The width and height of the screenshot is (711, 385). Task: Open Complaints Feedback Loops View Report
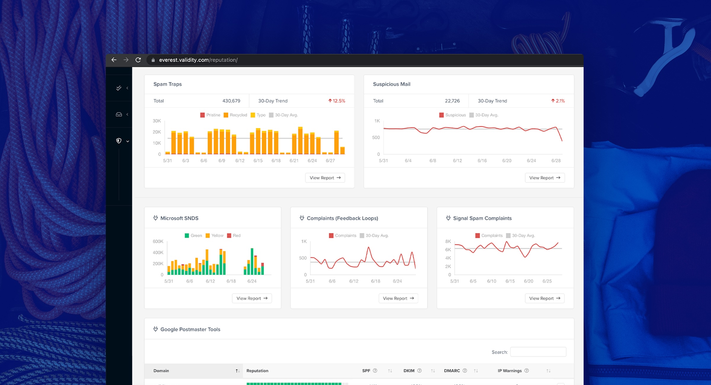398,298
